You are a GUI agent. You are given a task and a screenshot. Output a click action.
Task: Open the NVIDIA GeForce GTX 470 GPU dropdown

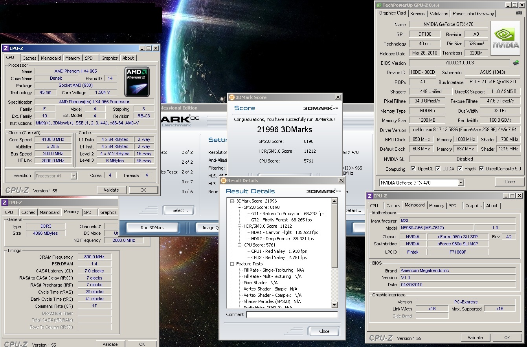(461, 183)
